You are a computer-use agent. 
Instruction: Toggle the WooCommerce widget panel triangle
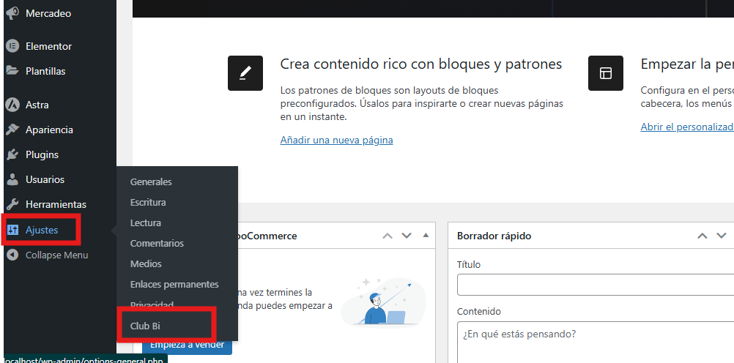426,236
